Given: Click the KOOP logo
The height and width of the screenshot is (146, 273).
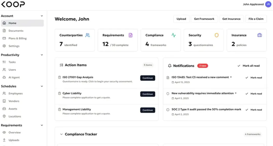Looking at the screenshot, I should [13, 4].
